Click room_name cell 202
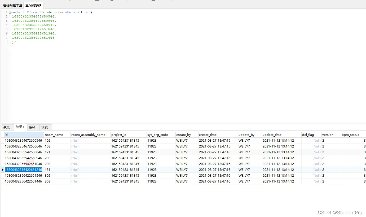Screen dimensions: 366x217 [57, 158]
